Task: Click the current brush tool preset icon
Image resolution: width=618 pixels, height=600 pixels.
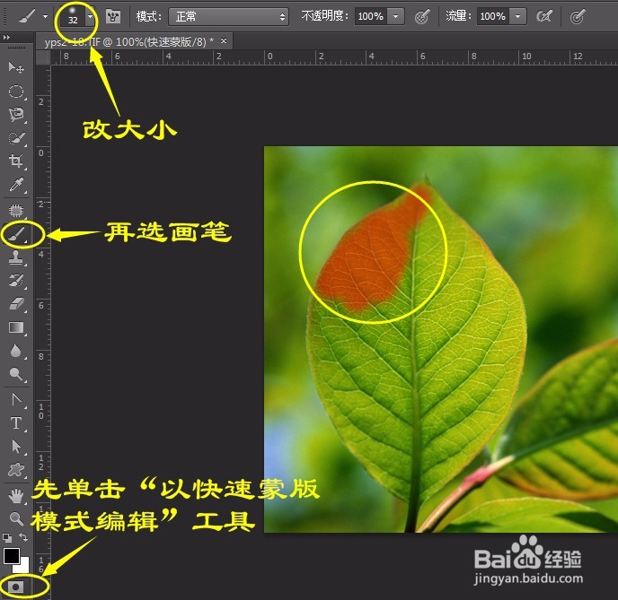Action: [27, 16]
